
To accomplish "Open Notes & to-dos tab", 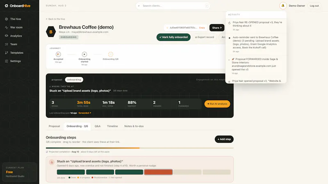I will pyautogui.click(x=134, y=126).
